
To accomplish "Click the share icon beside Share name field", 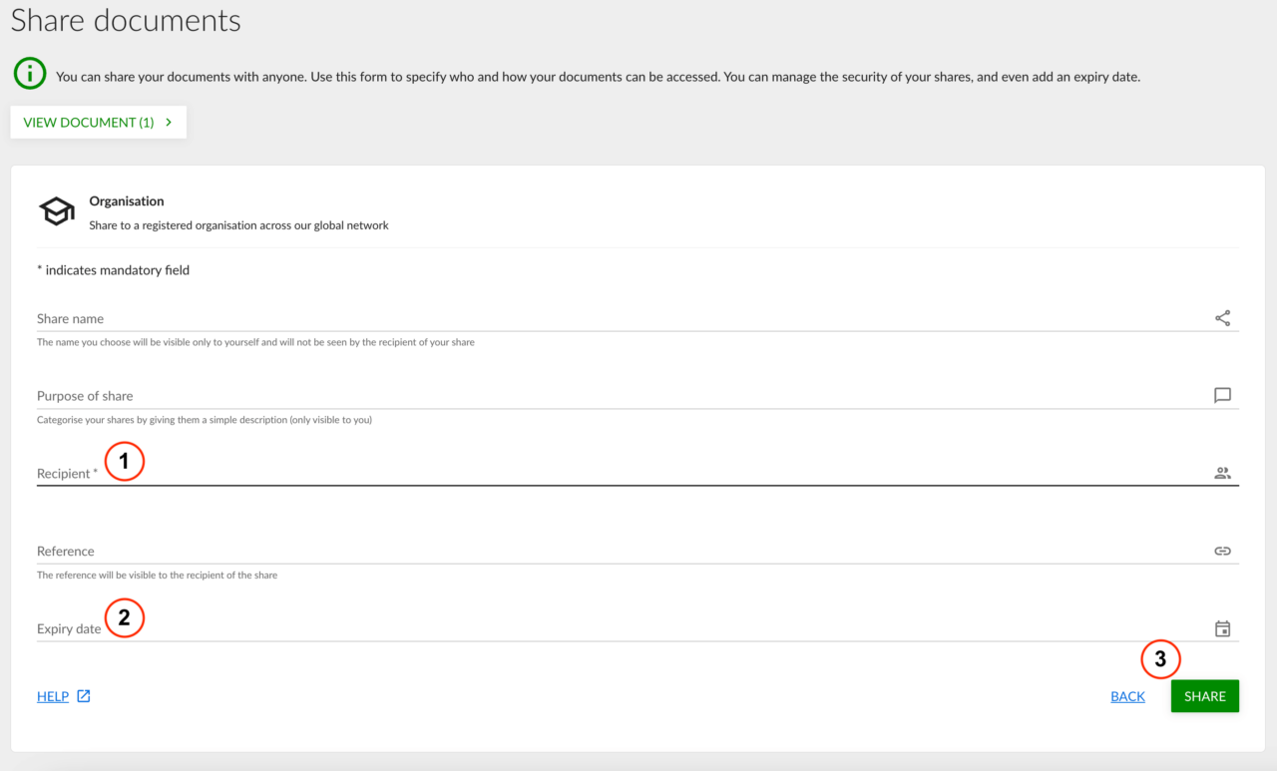I will point(1223,317).
